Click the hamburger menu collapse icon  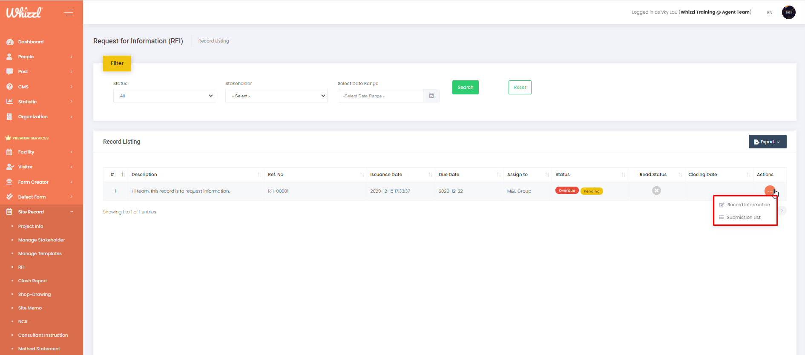coord(68,13)
